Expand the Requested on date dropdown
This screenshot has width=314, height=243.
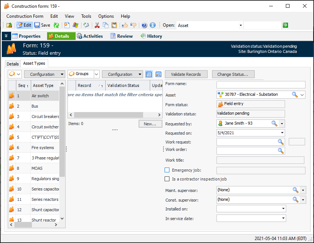pos(282,133)
